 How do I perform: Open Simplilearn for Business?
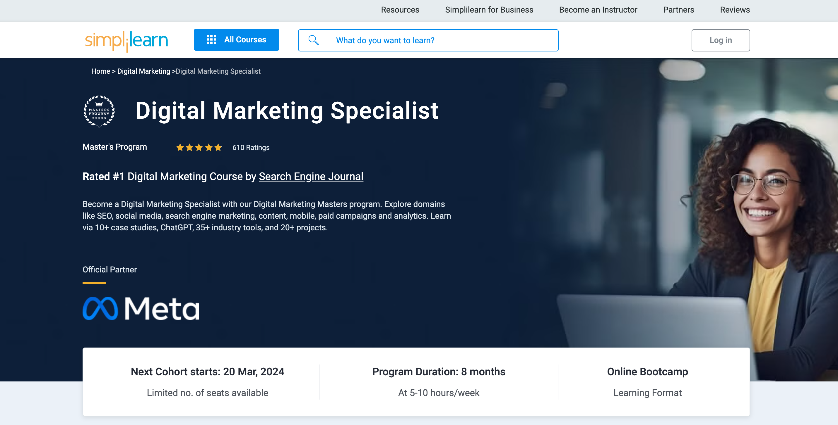[x=489, y=10]
